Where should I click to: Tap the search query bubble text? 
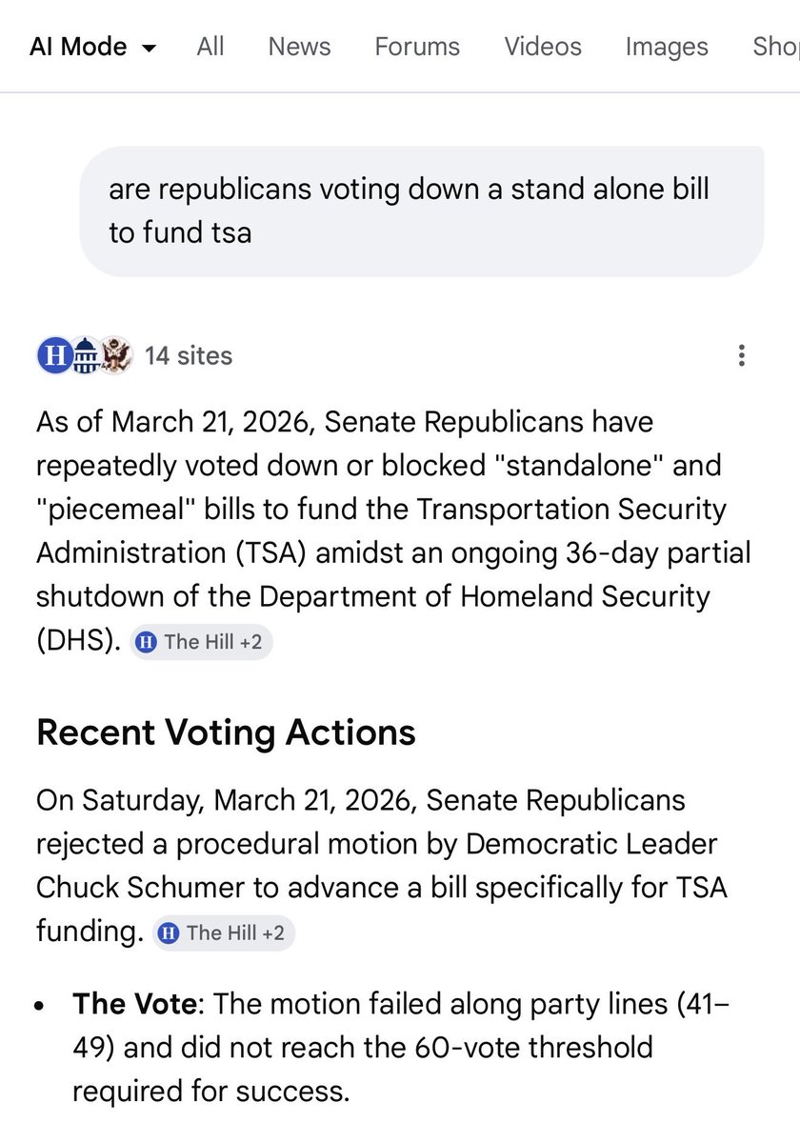pyautogui.click(x=409, y=211)
